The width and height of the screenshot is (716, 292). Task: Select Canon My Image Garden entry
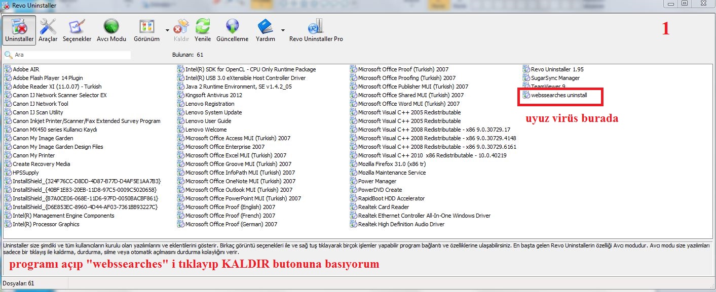pyautogui.click(x=39, y=138)
